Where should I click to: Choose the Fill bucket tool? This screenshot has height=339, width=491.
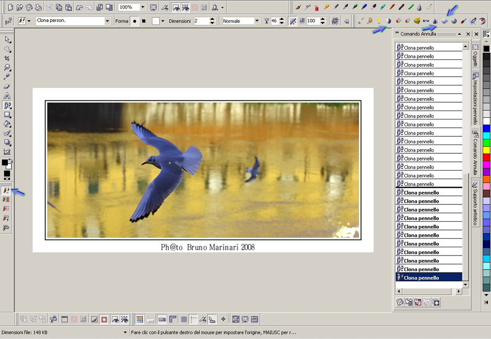pos(7,124)
